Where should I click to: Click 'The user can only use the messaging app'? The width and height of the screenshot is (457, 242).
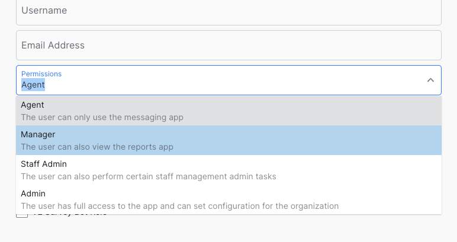102,117
